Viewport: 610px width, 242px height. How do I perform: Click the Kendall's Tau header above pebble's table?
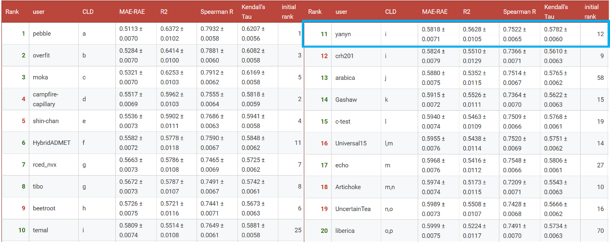253,12
